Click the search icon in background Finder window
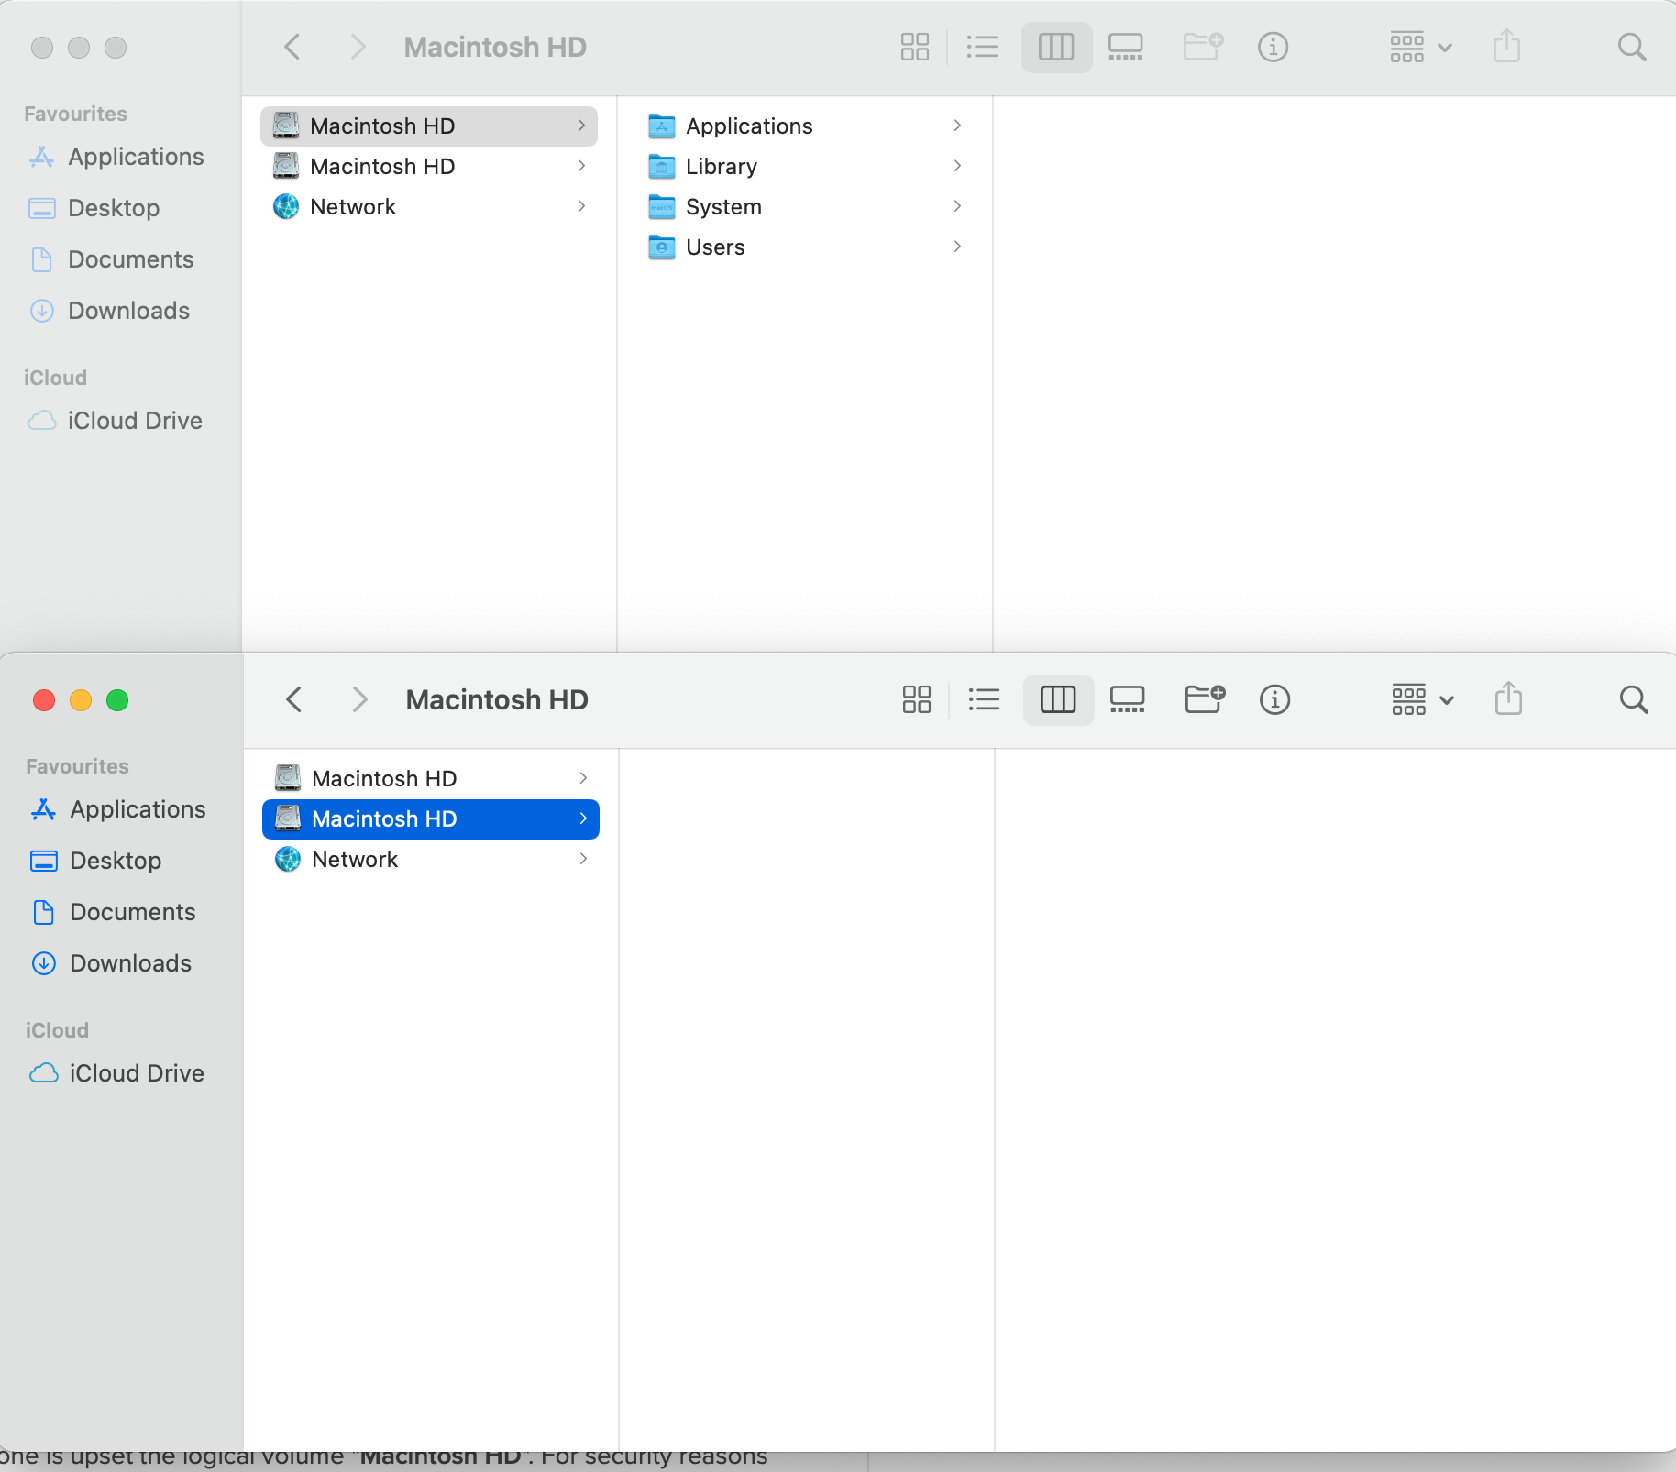Image resolution: width=1676 pixels, height=1472 pixels. (x=1632, y=48)
